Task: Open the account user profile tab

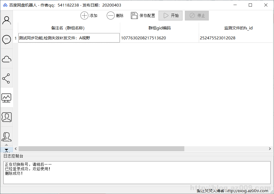Action: tap(7, 20)
